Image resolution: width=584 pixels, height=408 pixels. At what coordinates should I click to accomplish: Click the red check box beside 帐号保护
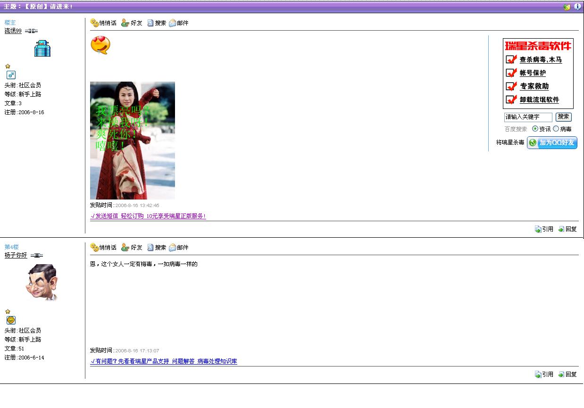511,73
